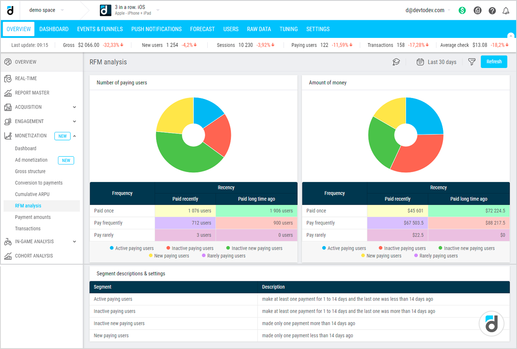
Task: Click the Refresh button
Action: tap(494, 62)
